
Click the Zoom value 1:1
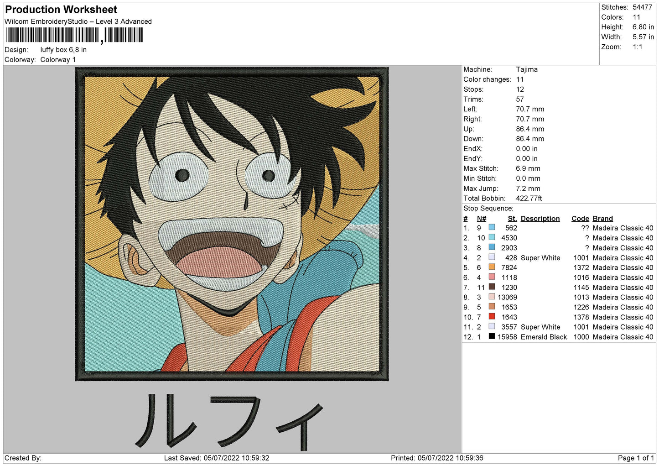click(637, 47)
